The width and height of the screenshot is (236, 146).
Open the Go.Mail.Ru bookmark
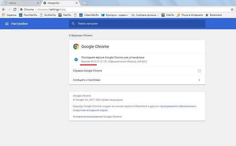pyautogui.click(x=48, y=15)
